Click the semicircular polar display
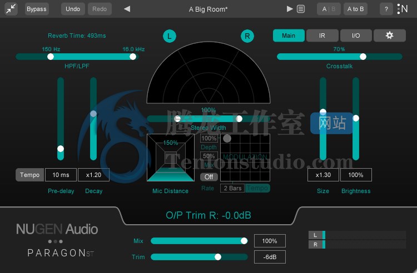Image resolution: width=417 pixels, height=273 pixels. pyautogui.click(x=209, y=73)
